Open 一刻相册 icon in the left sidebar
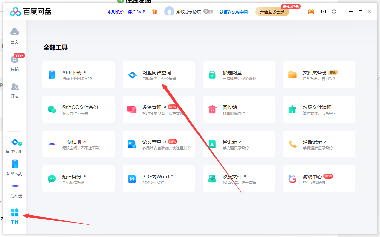The height and width of the screenshot is (237, 380). click(15, 186)
